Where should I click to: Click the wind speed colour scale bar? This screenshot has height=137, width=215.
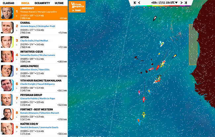pyautogui.click(x=160, y=6)
